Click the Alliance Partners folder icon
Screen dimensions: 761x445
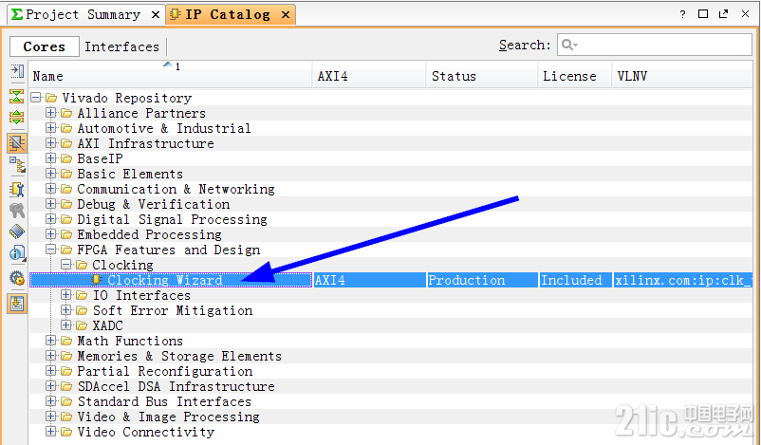pyautogui.click(x=66, y=114)
